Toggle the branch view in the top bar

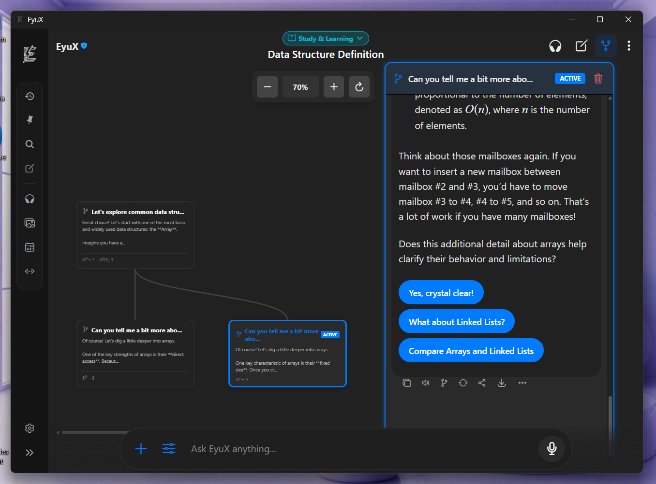coord(606,45)
